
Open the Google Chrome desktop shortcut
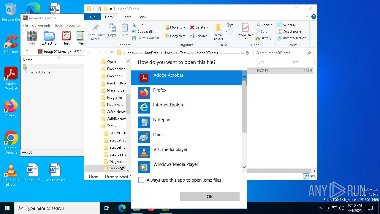click(11, 142)
